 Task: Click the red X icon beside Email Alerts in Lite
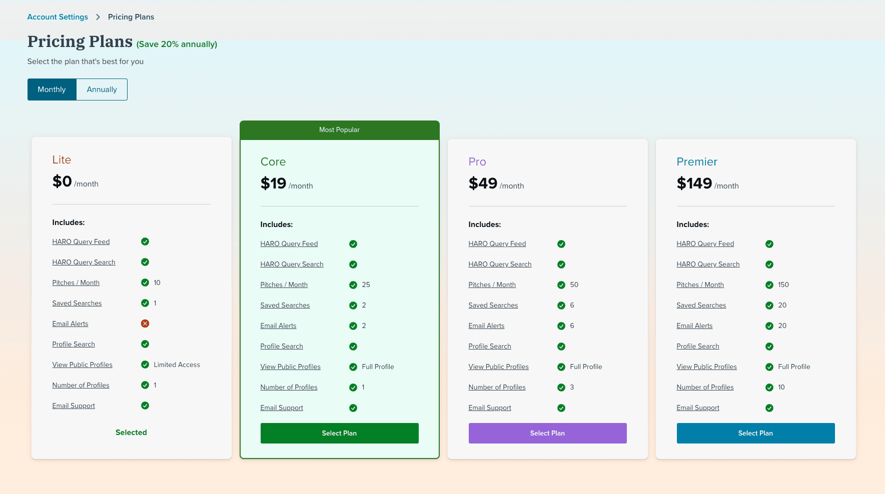point(145,323)
